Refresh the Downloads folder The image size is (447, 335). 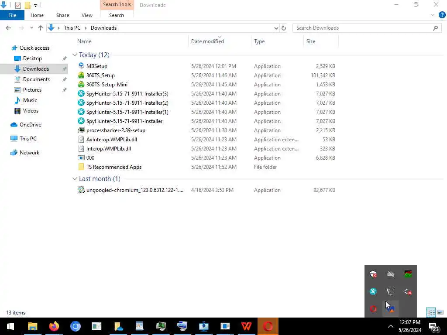coord(284,28)
